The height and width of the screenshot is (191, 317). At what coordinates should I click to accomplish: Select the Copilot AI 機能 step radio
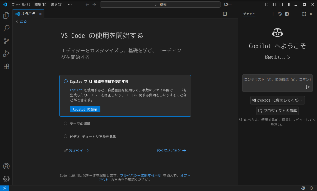pos(66,81)
